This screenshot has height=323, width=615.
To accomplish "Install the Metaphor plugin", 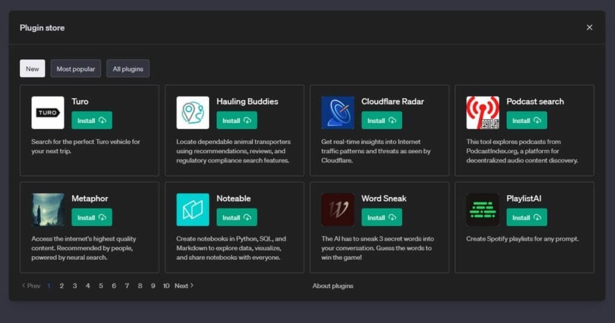I will pos(92,217).
